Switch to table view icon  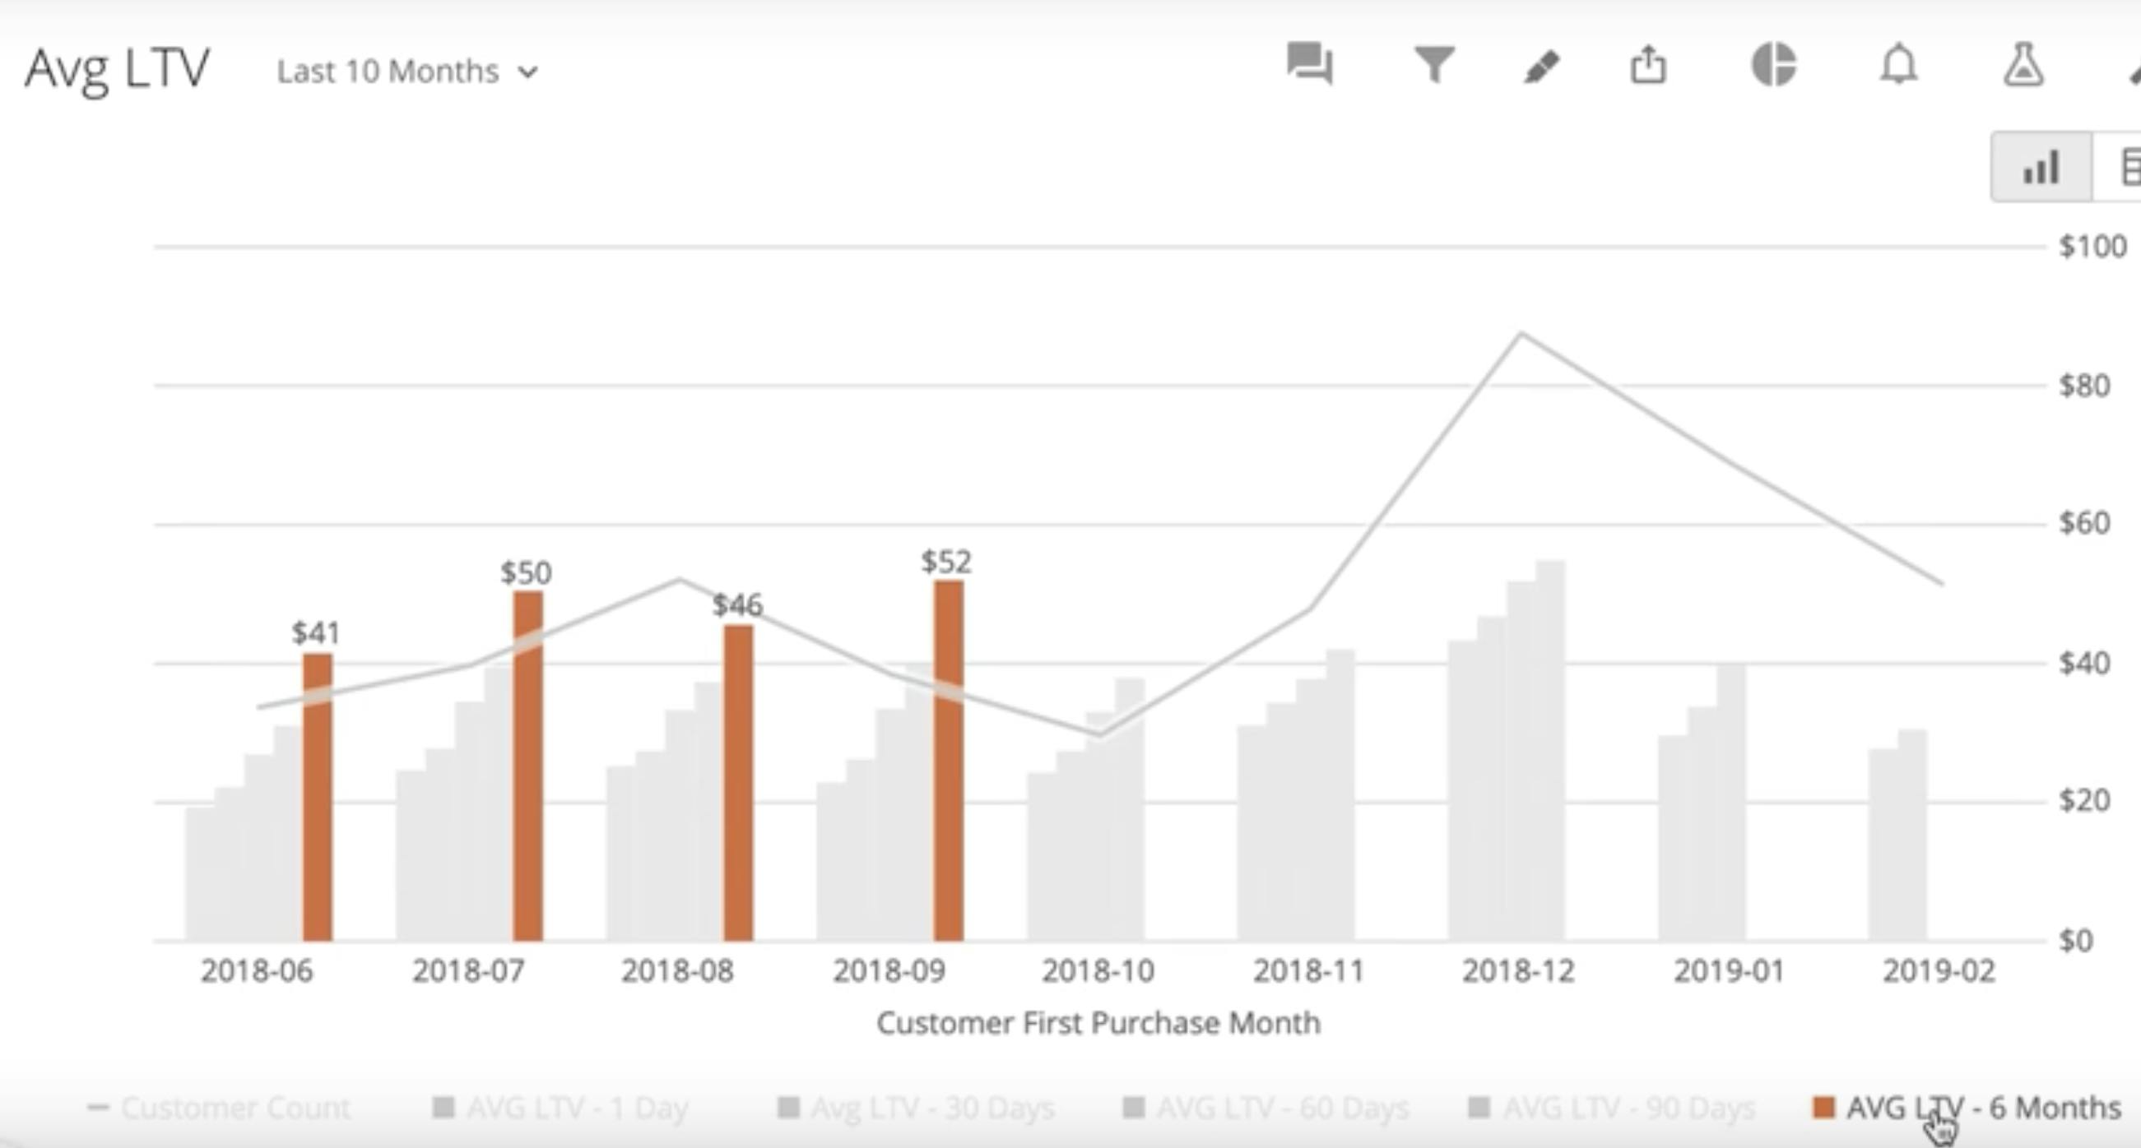point(2129,167)
